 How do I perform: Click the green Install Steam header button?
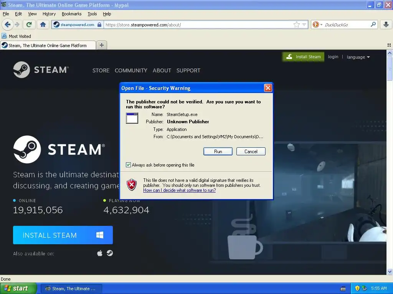[303, 57]
